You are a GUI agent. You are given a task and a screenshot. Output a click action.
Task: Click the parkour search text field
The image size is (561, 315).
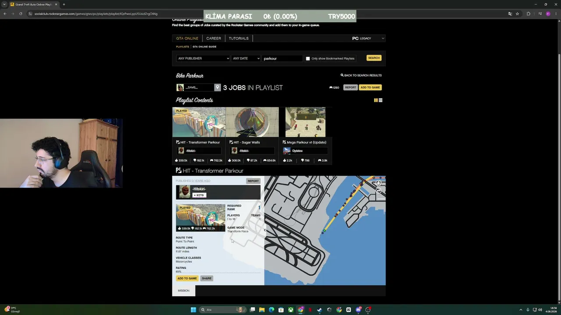click(x=282, y=58)
